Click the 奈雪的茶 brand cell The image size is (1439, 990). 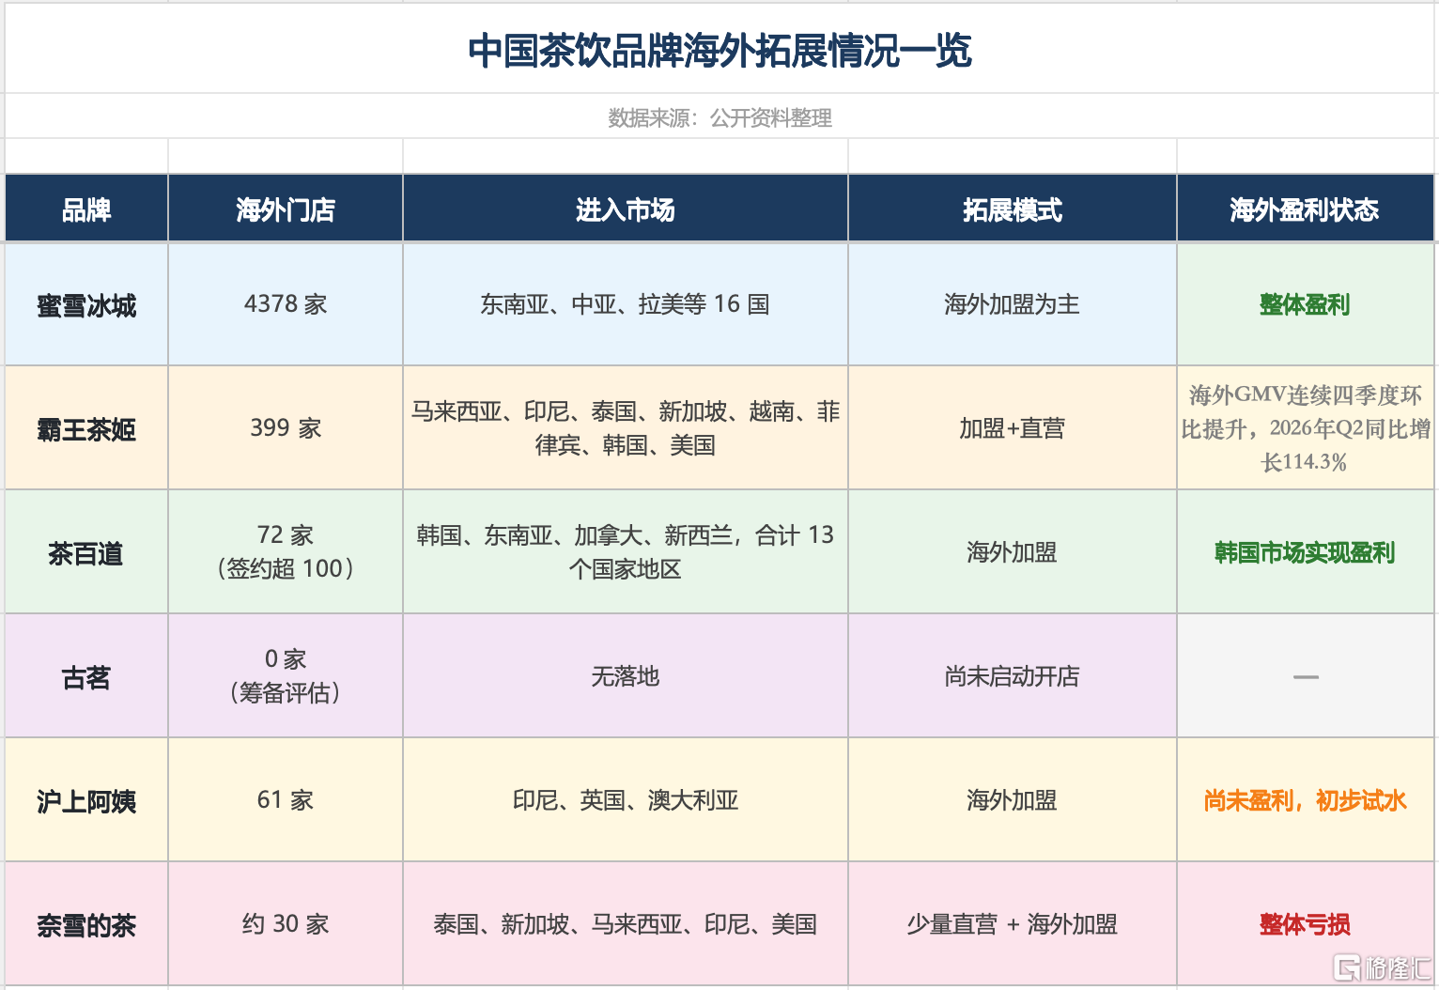click(86, 924)
